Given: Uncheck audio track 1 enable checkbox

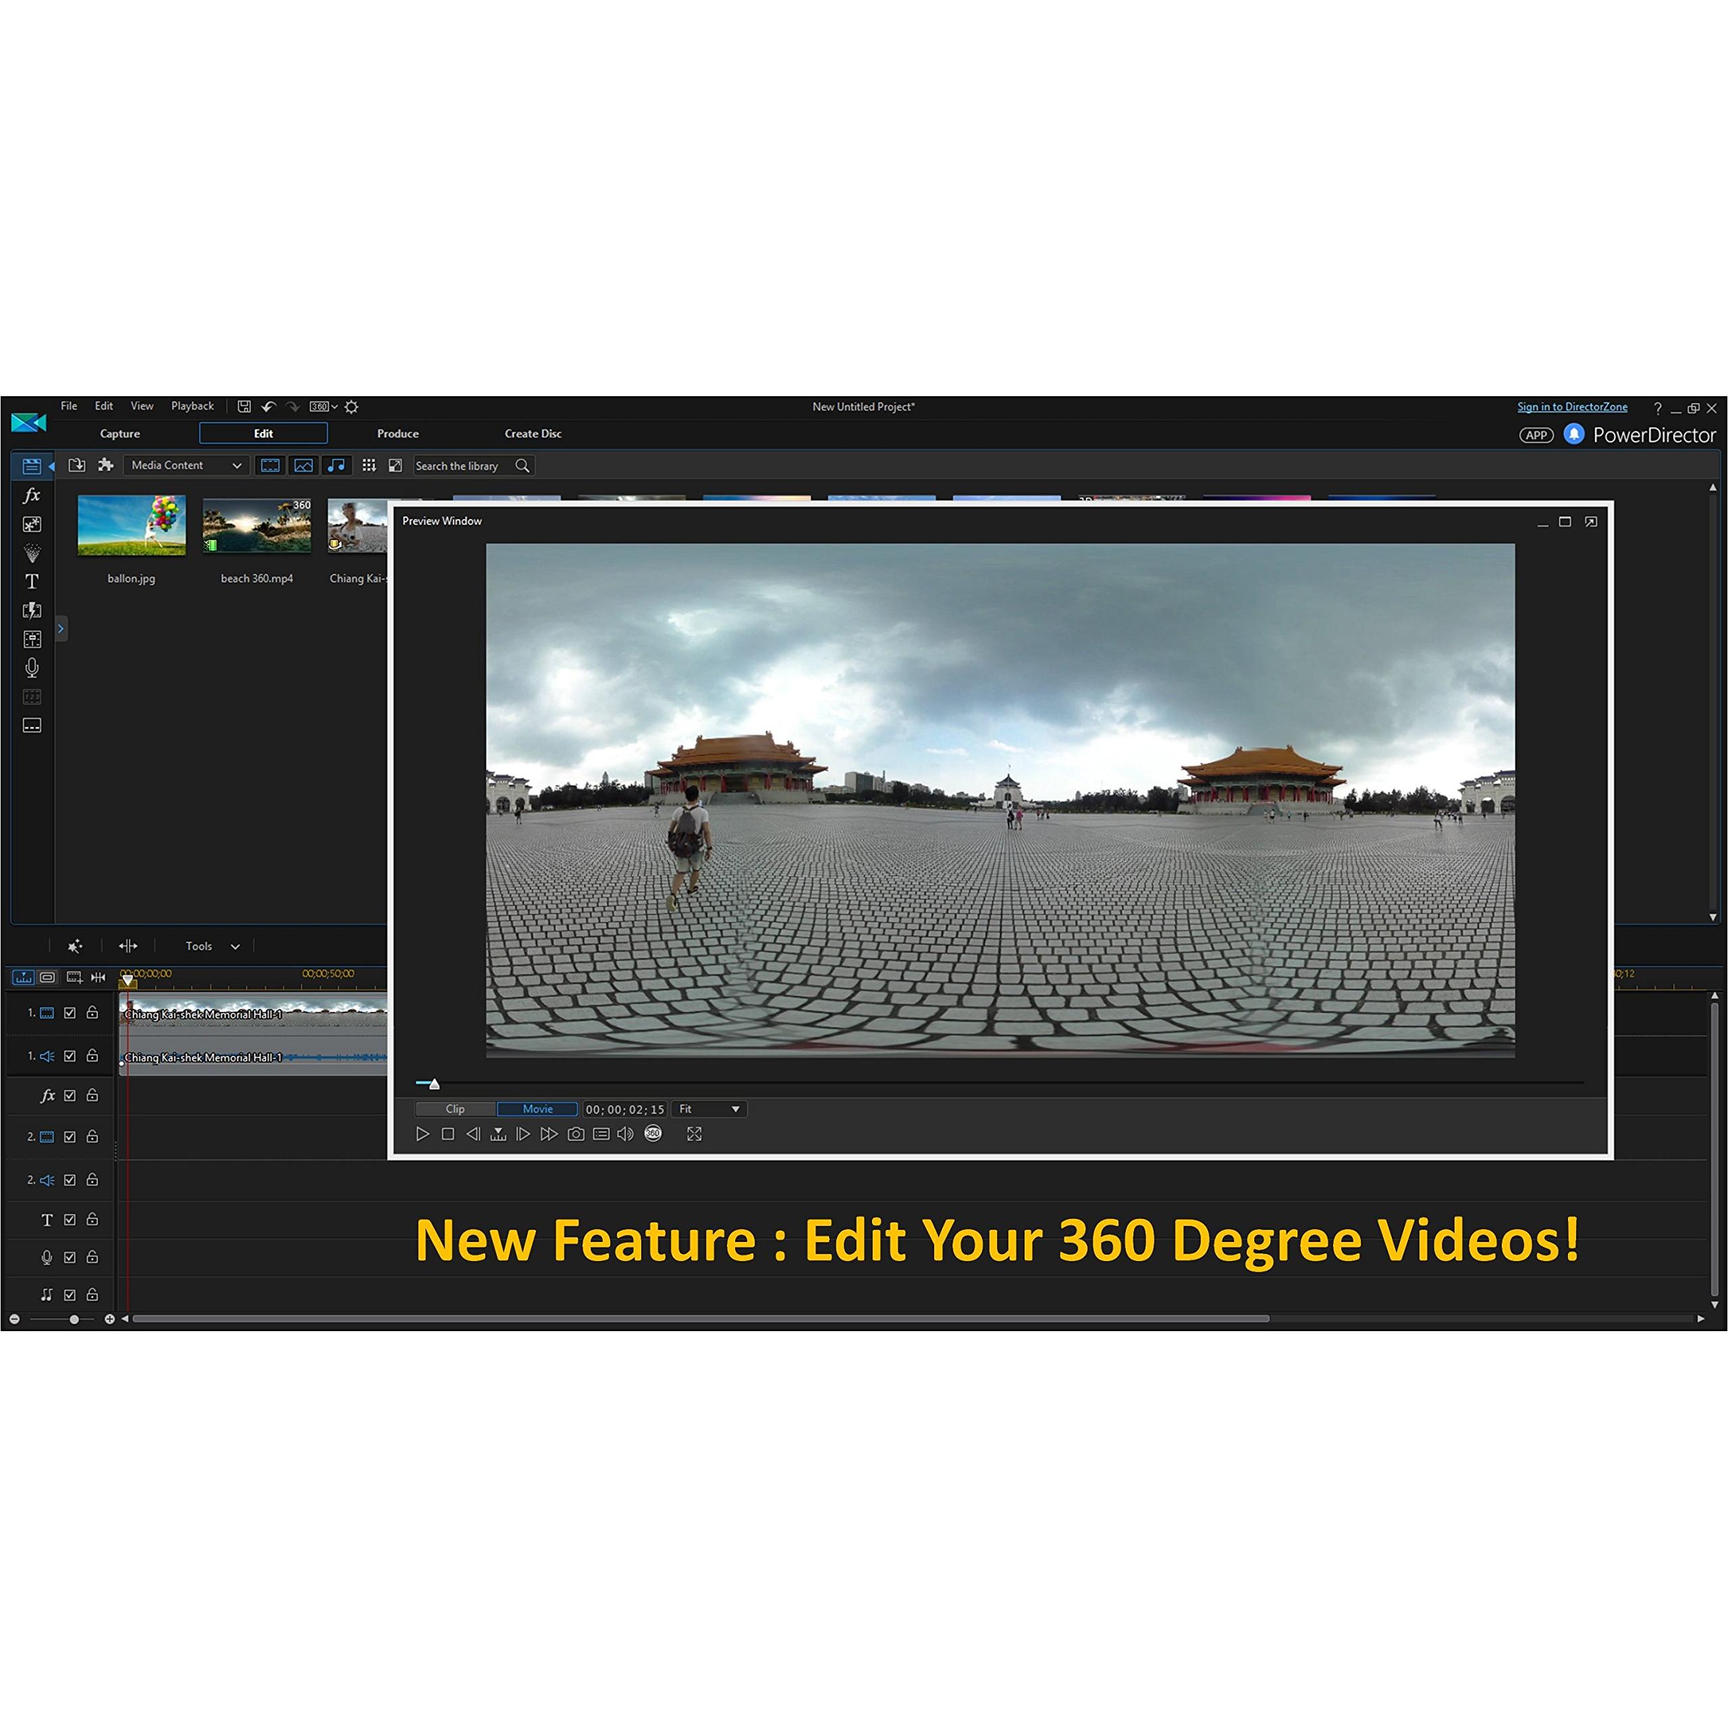Looking at the screenshot, I should 70,1056.
